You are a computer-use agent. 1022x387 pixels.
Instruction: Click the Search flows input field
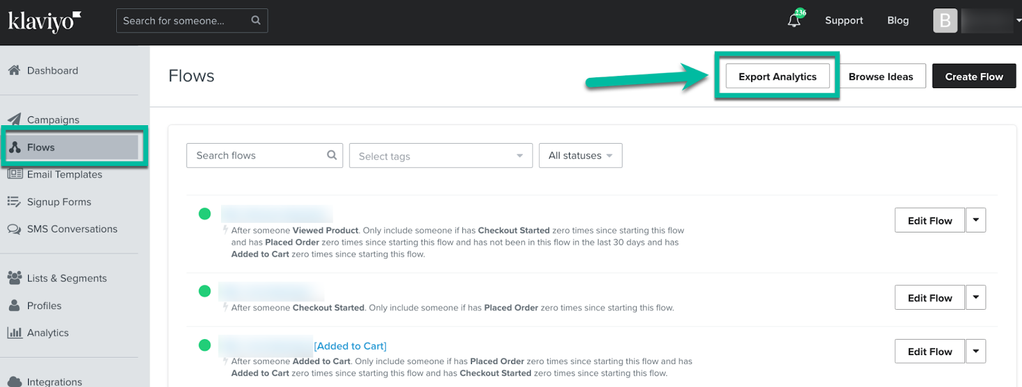click(x=256, y=155)
